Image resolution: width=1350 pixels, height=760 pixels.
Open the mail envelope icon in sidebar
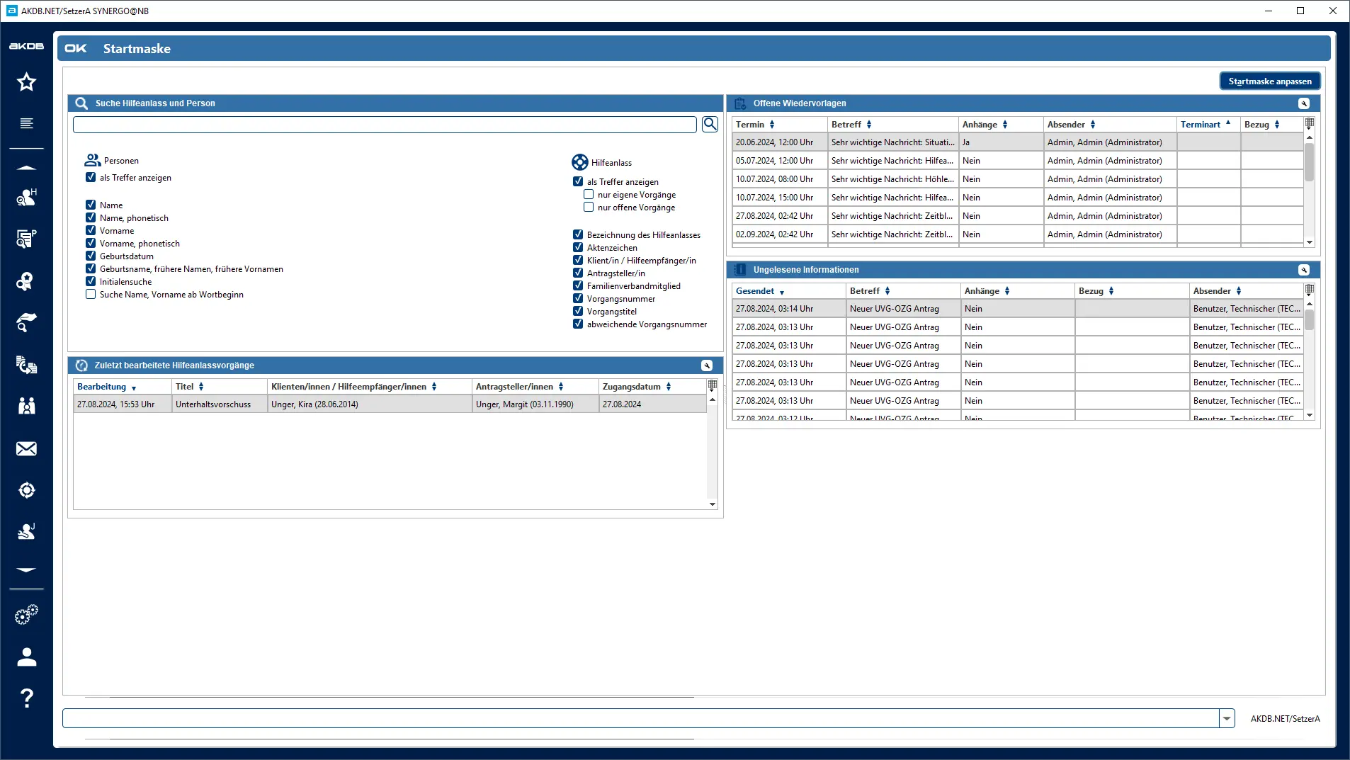(x=26, y=449)
